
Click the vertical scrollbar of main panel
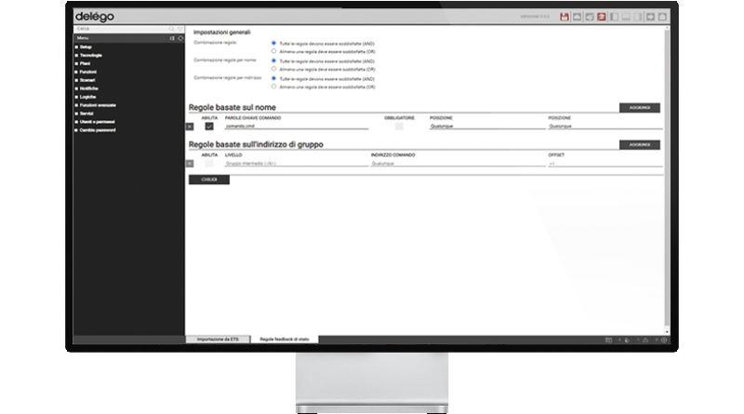667,176
